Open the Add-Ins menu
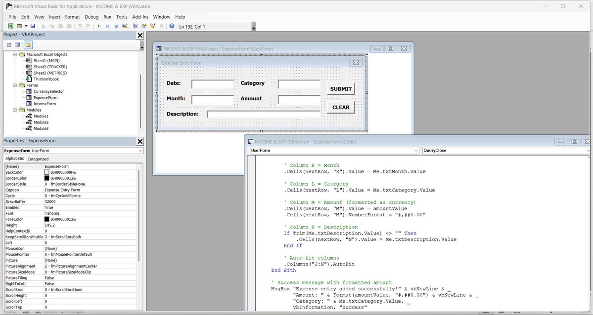The image size is (593, 315). coord(140,17)
